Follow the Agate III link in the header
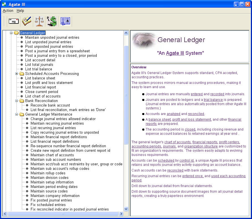This screenshot has height=219, width=252. [175, 53]
